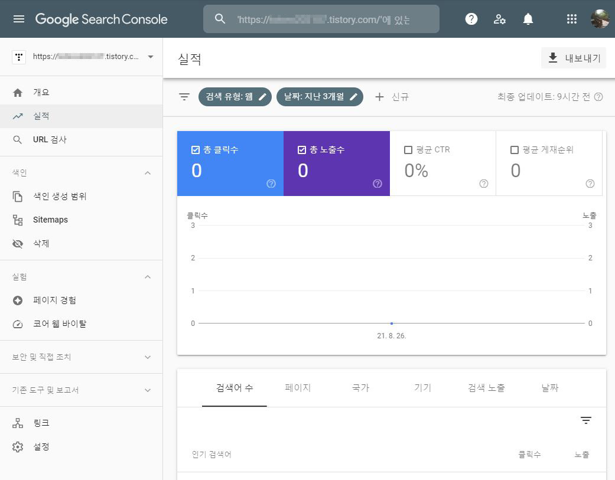Image resolution: width=615 pixels, height=480 pixels.
Task: Open Sitemaps page
Action: (x=81, y=220)
